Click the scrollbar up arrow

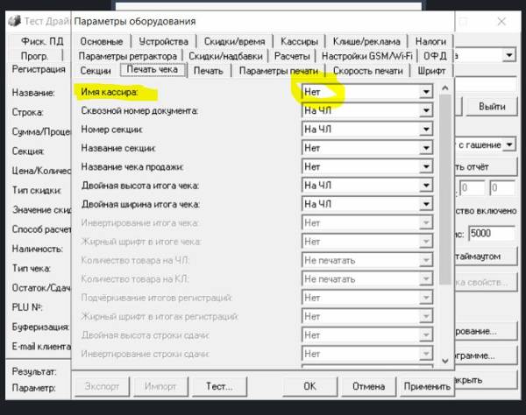445,88
